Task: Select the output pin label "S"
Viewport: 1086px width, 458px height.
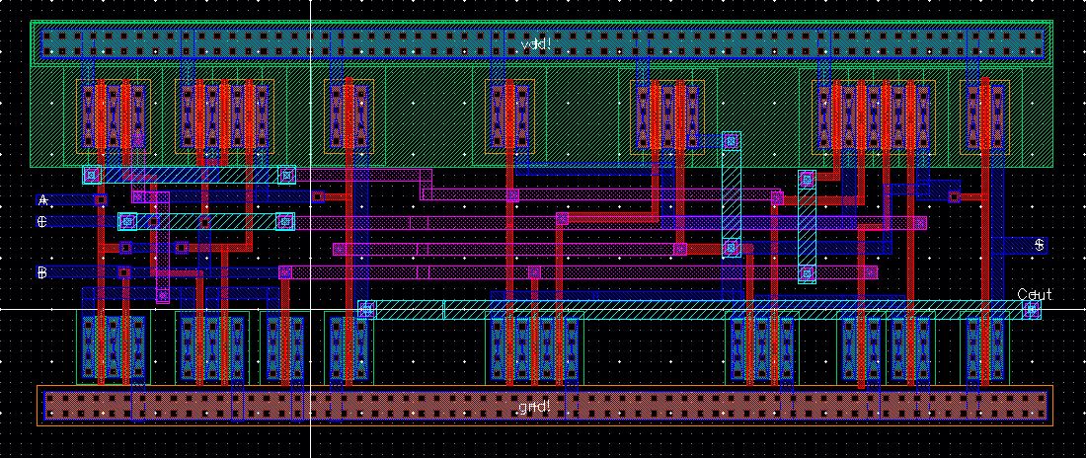Action: (1039, 245)
